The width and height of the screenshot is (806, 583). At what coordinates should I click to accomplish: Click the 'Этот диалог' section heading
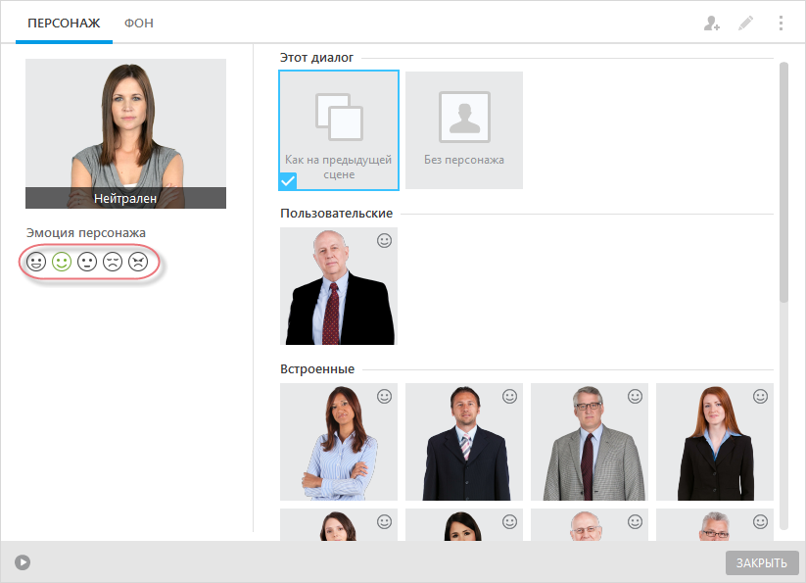coord(316,58)
